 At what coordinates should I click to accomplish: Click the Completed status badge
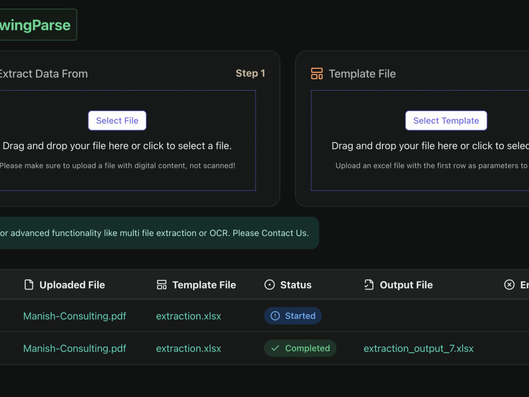click(300, 348)
